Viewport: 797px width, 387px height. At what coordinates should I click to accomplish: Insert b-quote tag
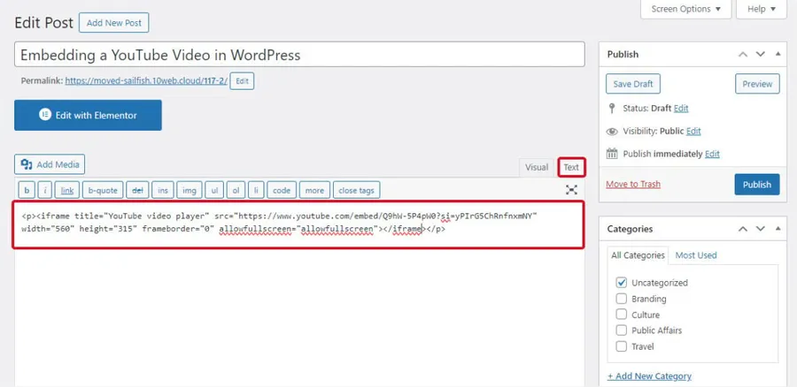pos(103,190)
